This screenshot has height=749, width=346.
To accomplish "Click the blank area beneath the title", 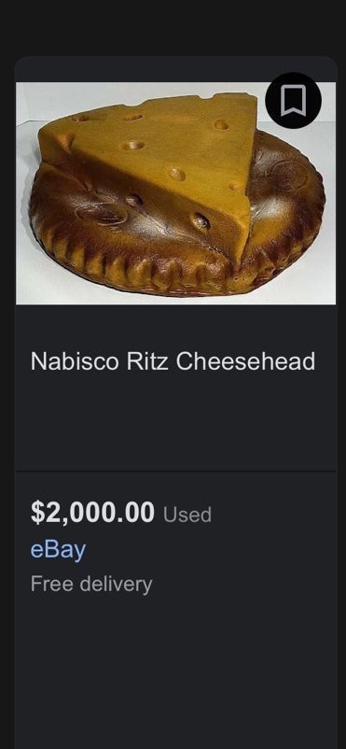I will (175, 420).
